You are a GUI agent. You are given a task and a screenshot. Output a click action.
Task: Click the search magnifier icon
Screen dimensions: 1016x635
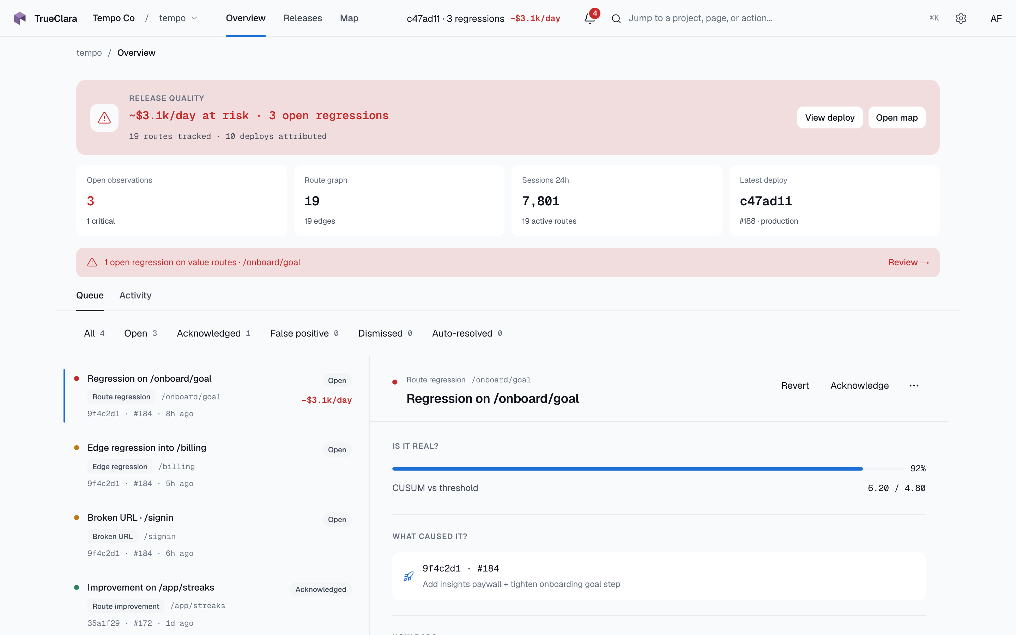point(616,18)
